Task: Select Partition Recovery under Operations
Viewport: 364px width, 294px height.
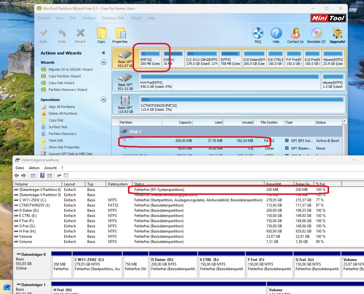Action: [62, 134]
